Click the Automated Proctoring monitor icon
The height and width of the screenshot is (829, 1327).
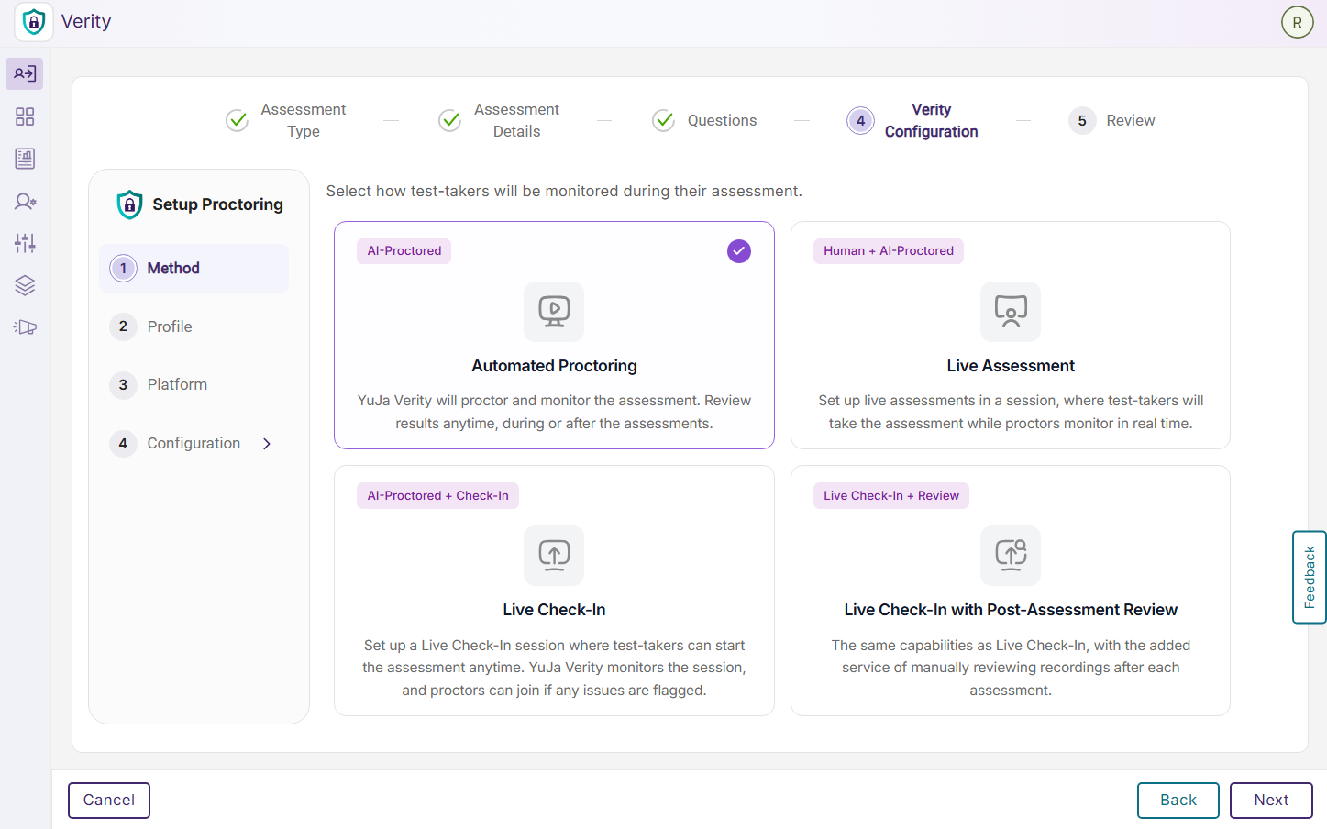[554, 312]
